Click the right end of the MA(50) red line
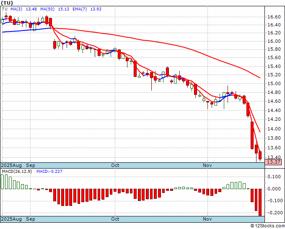Image resolution: width=285 pixels, height=229 pixels. (259, 78)
